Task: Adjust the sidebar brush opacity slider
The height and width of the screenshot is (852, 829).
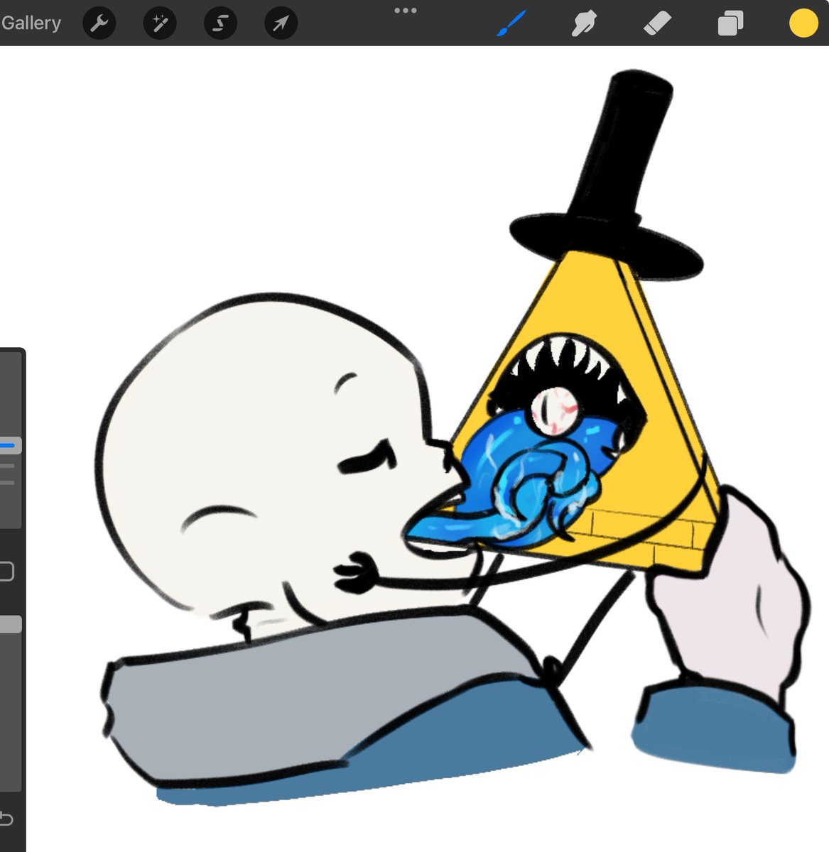Action: coord(10,624)
